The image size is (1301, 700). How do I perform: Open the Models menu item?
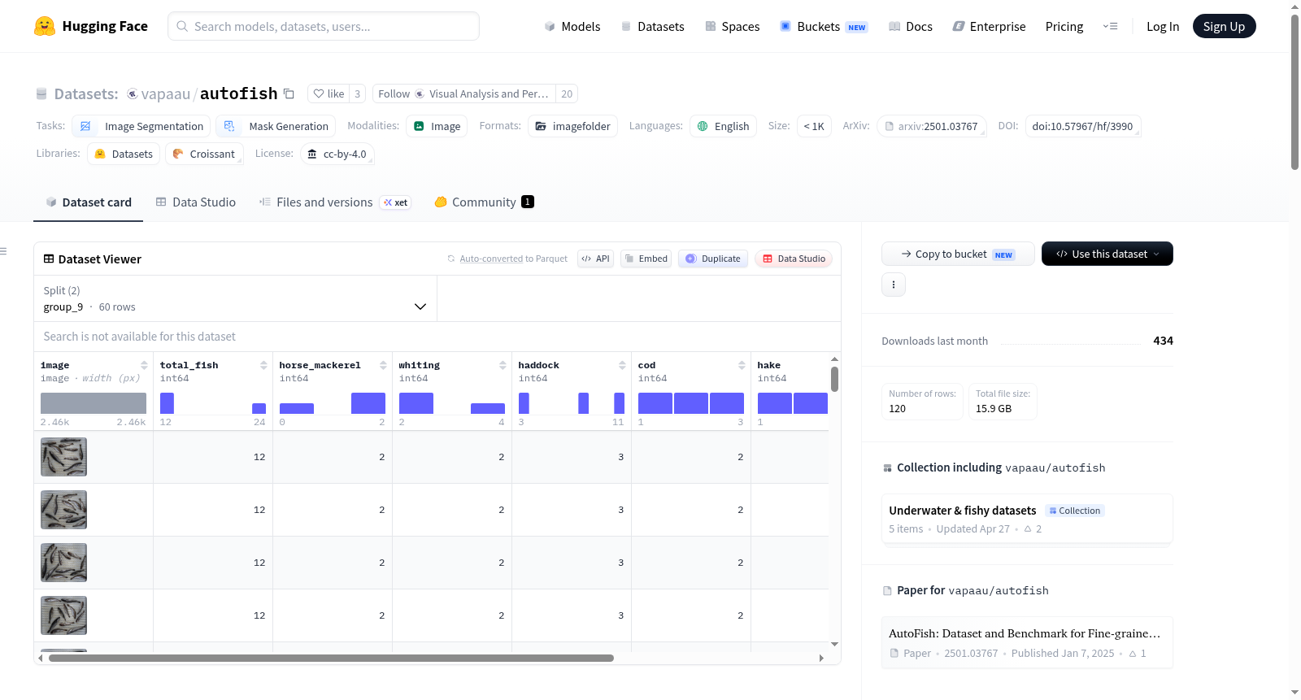(572, 26)
